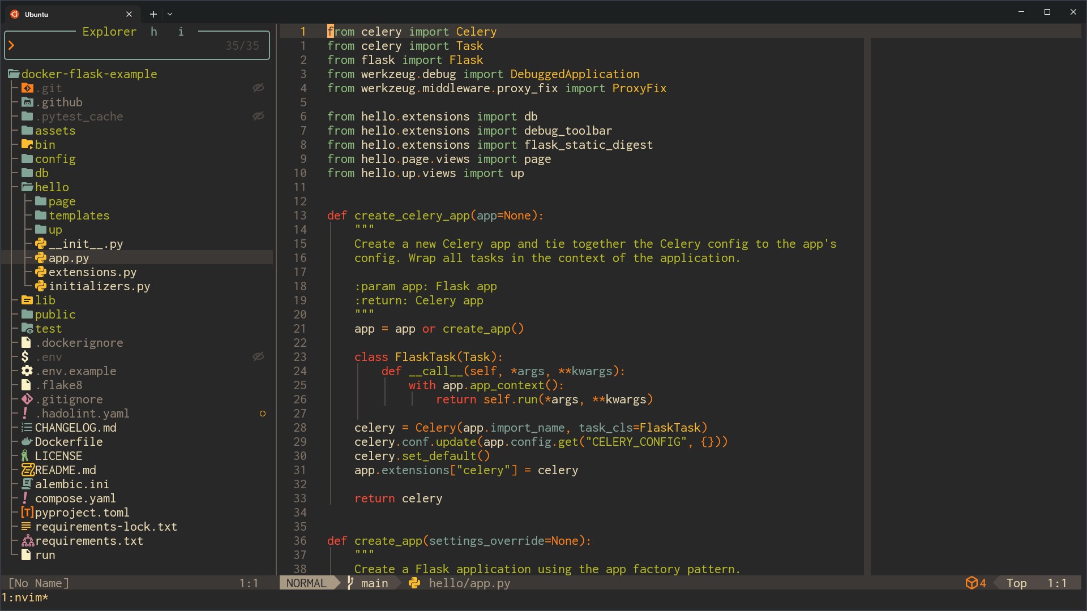1087x611 pixels.
Task: Click the add new terminal tab button
Action: (153, 14)
